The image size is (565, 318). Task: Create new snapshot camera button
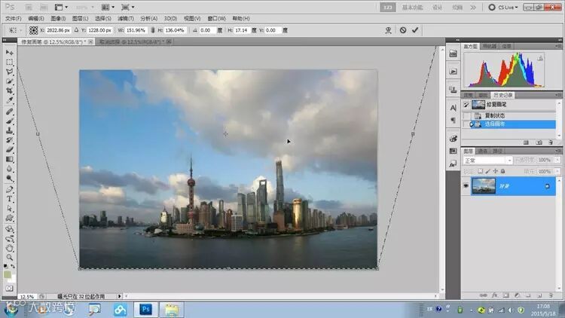coord(539,142)
